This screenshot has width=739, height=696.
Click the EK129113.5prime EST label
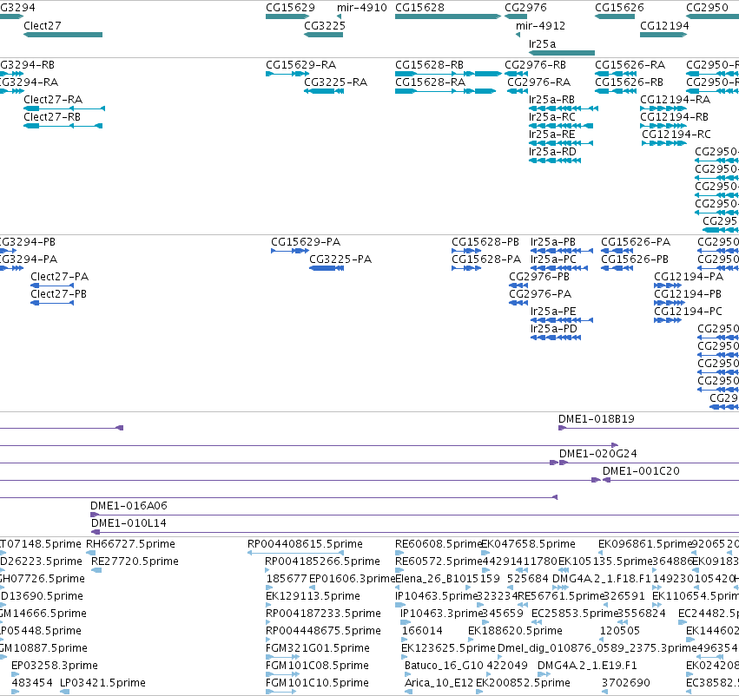click(313, 597)
